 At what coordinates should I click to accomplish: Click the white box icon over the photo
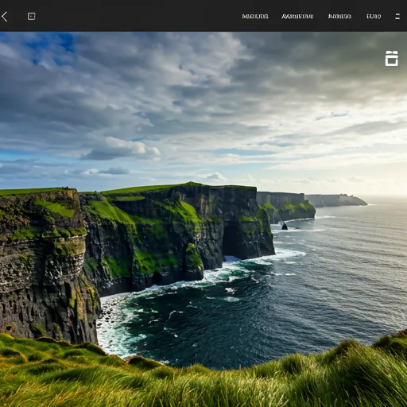[x=391, y=58]
